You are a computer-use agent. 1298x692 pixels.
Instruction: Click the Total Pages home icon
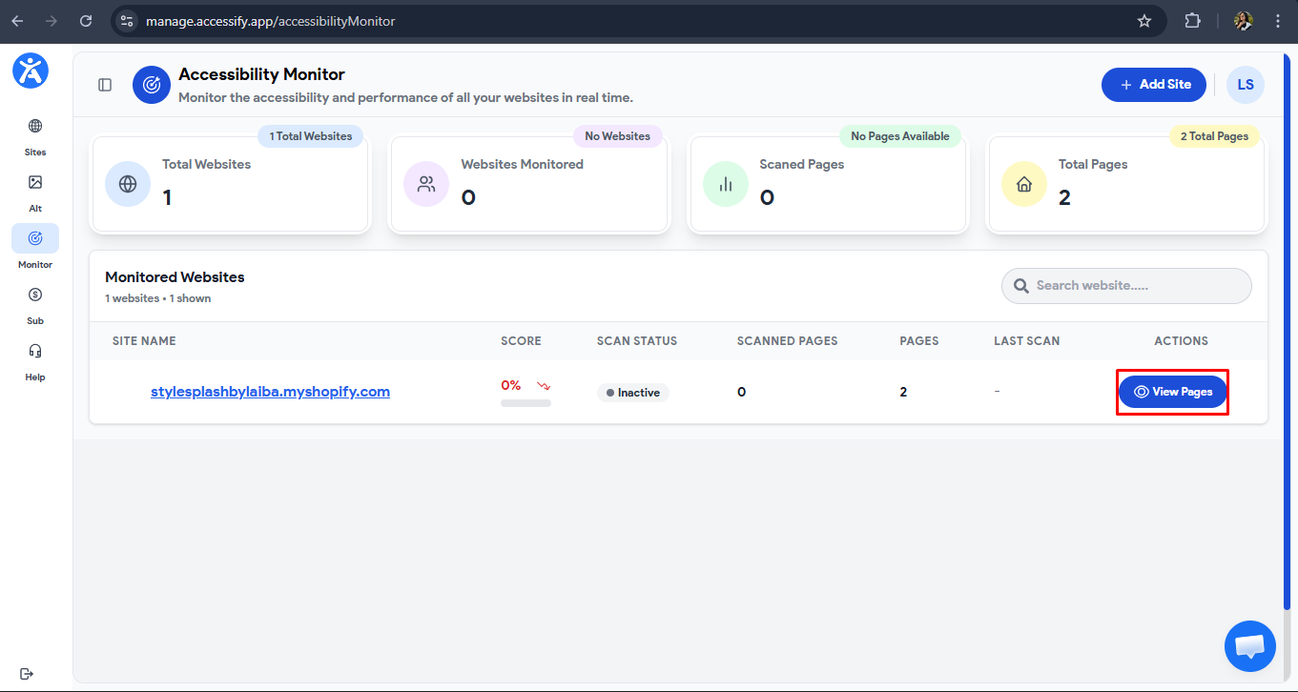tap(1023, 185)
